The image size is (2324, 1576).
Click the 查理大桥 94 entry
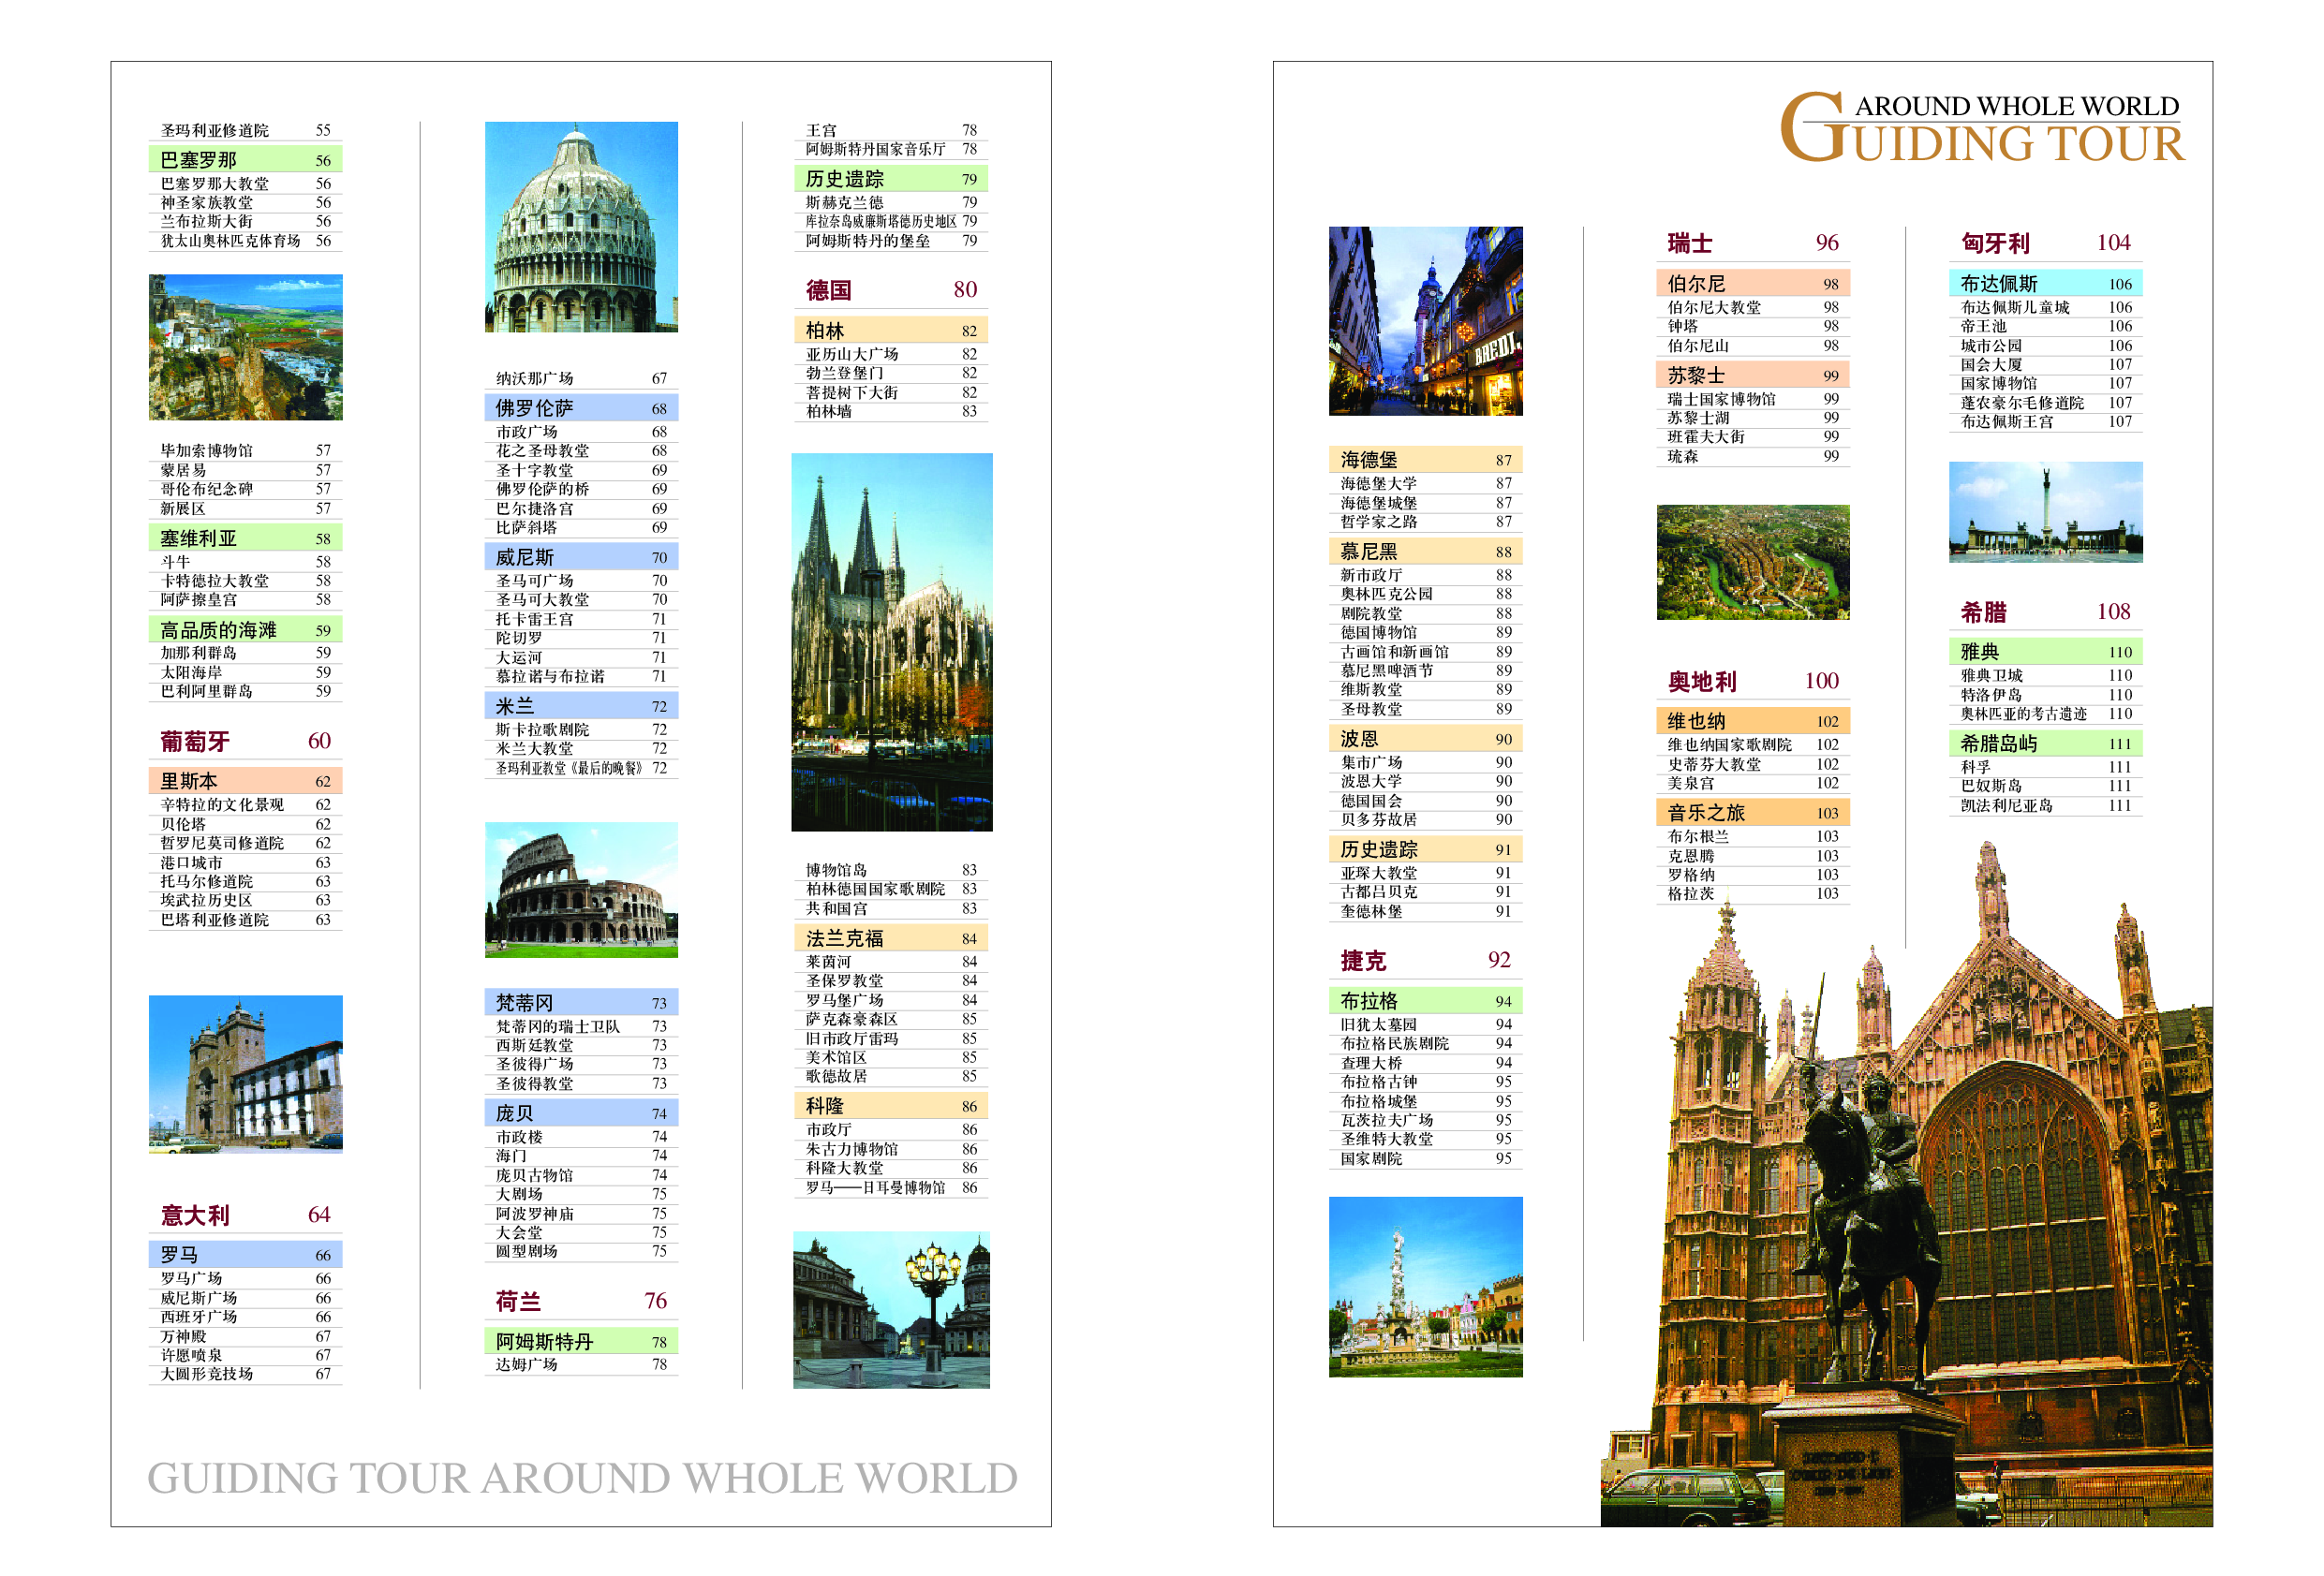[x=1425, y=1063]
